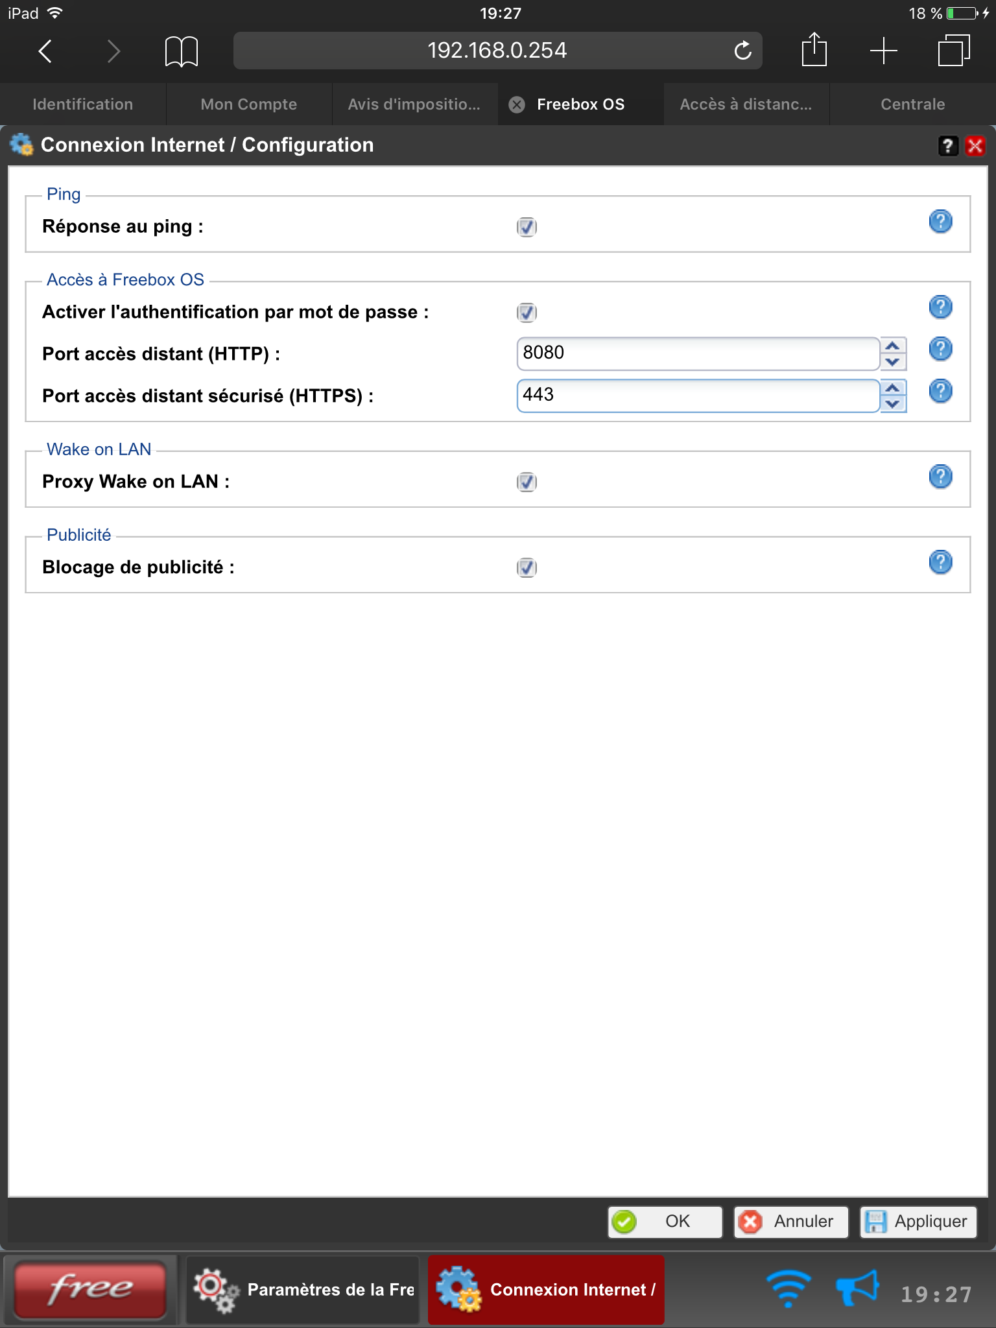Viewport: 996px width, 1328px height.
Task: Click the Appliquer button
Action: coord(918,1222)
